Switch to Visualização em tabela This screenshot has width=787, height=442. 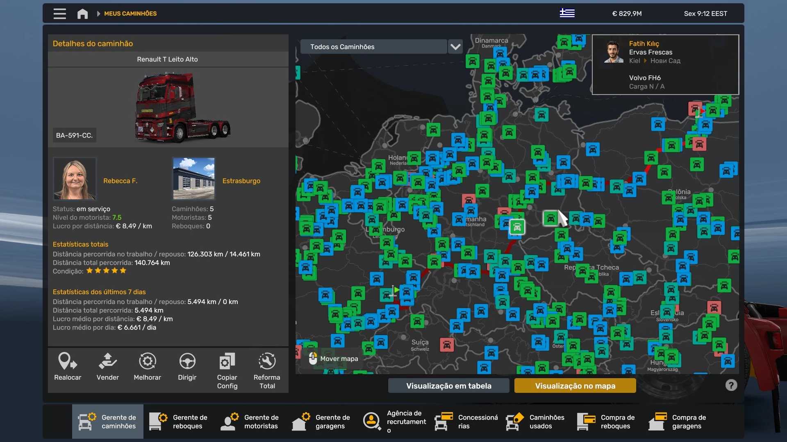pos(448,386)
